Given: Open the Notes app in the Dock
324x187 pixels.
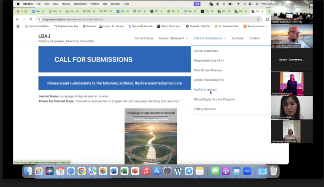Looking at the screenshot, I should (200, 171).
